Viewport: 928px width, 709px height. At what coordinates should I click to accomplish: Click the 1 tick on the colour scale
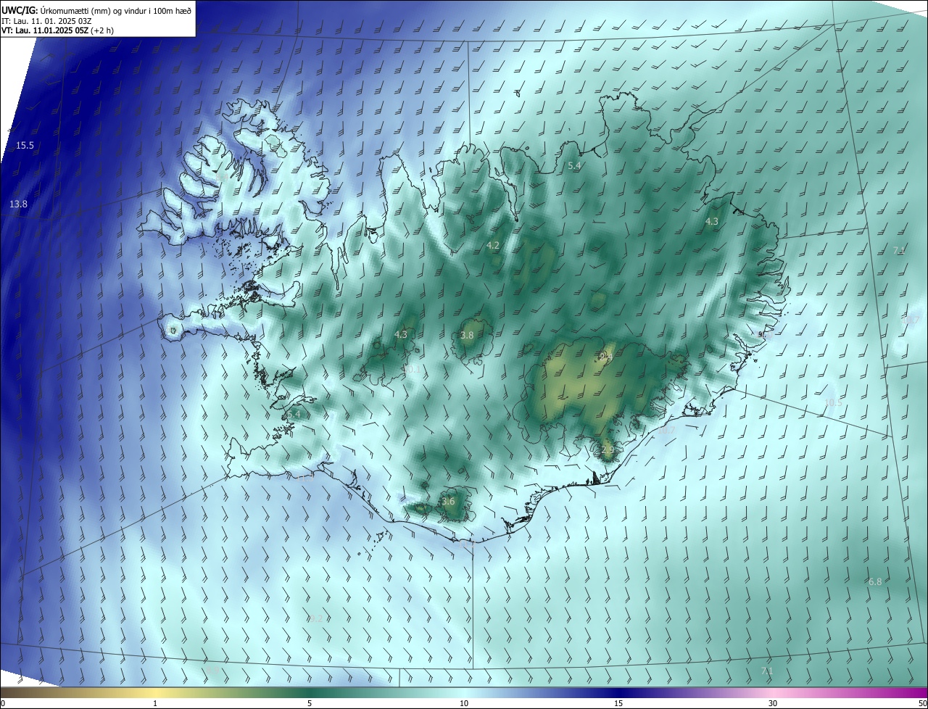tap(155, 703)
